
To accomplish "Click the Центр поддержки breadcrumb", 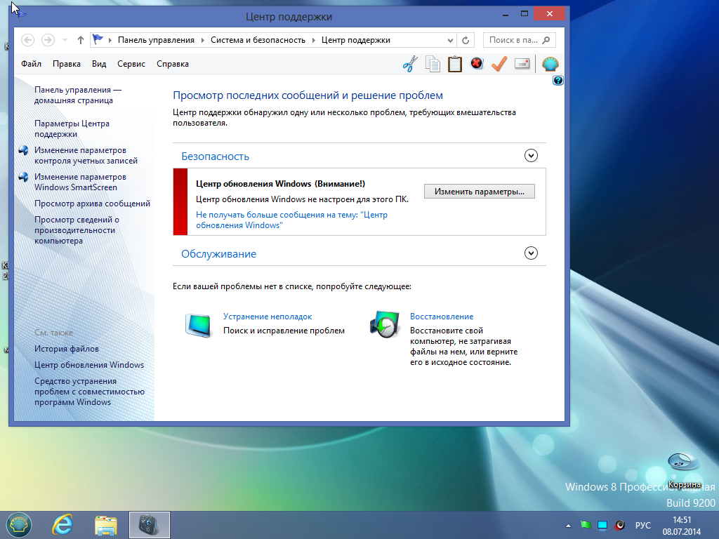I will [x=356, y=40].
